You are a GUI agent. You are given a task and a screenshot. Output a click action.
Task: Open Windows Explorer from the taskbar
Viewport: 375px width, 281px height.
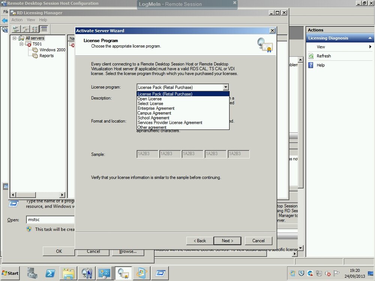pos(68,273)
